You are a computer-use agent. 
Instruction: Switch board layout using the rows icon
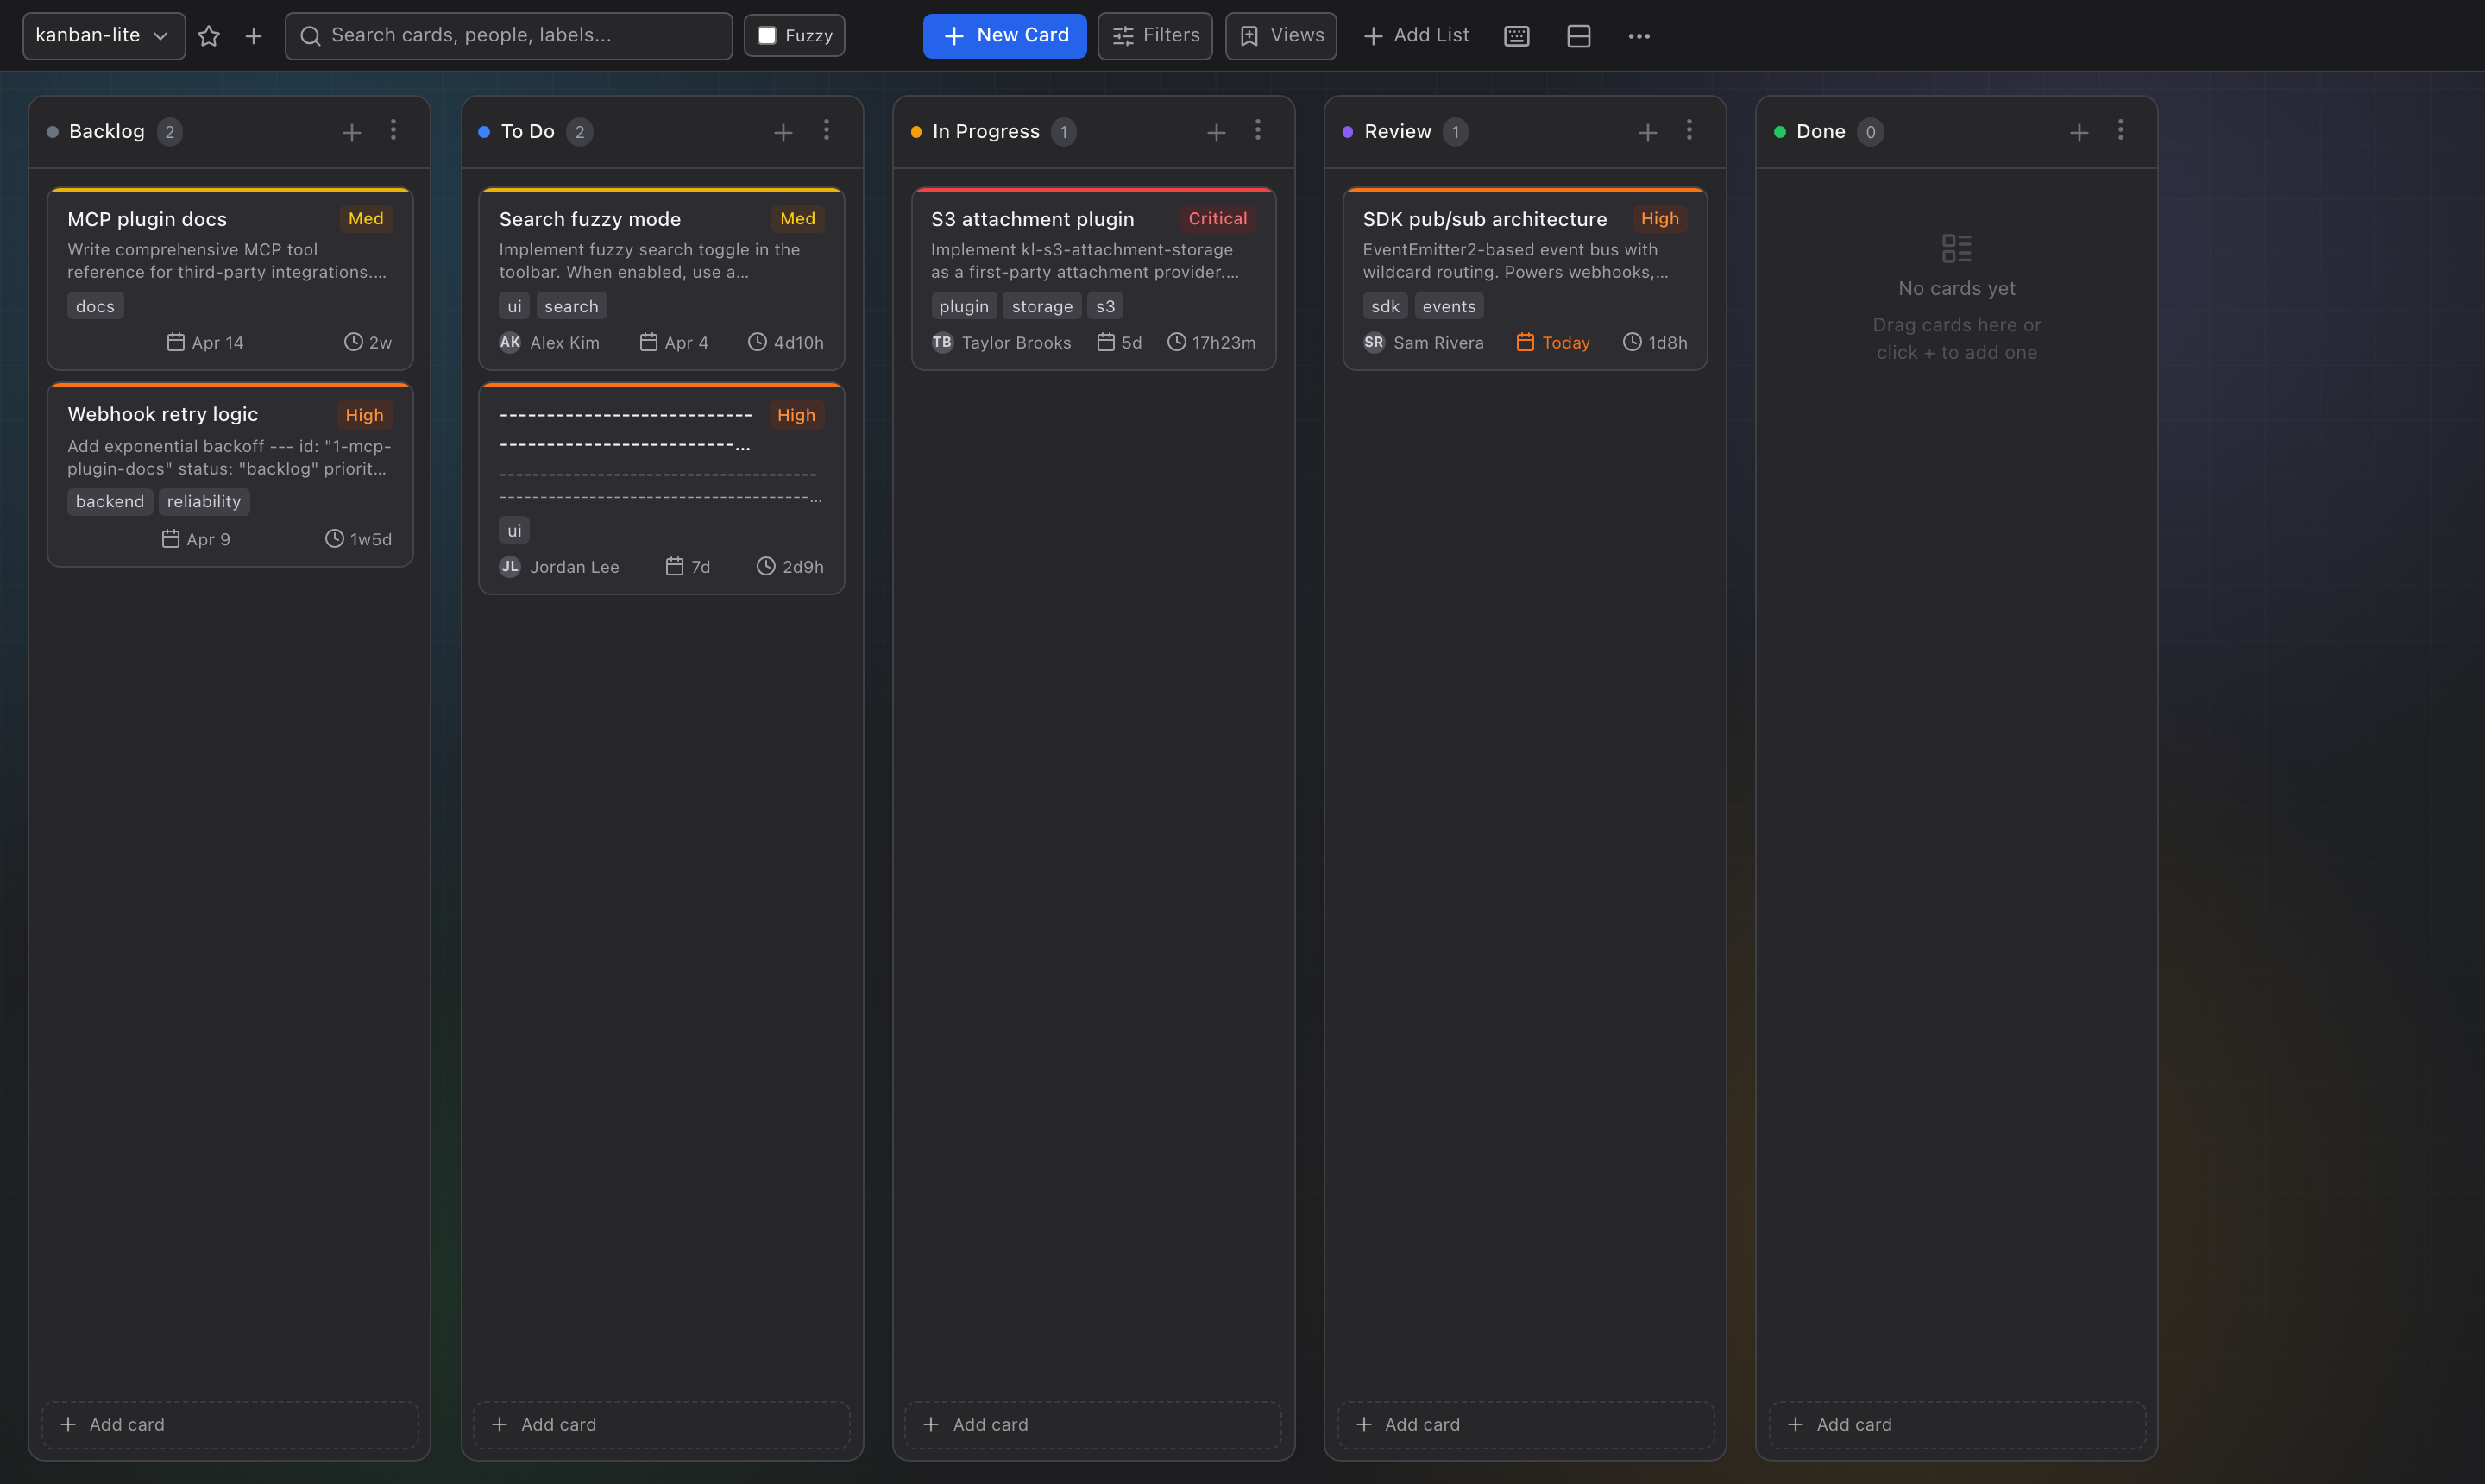pyautogui.click(x=1578, y=36)
